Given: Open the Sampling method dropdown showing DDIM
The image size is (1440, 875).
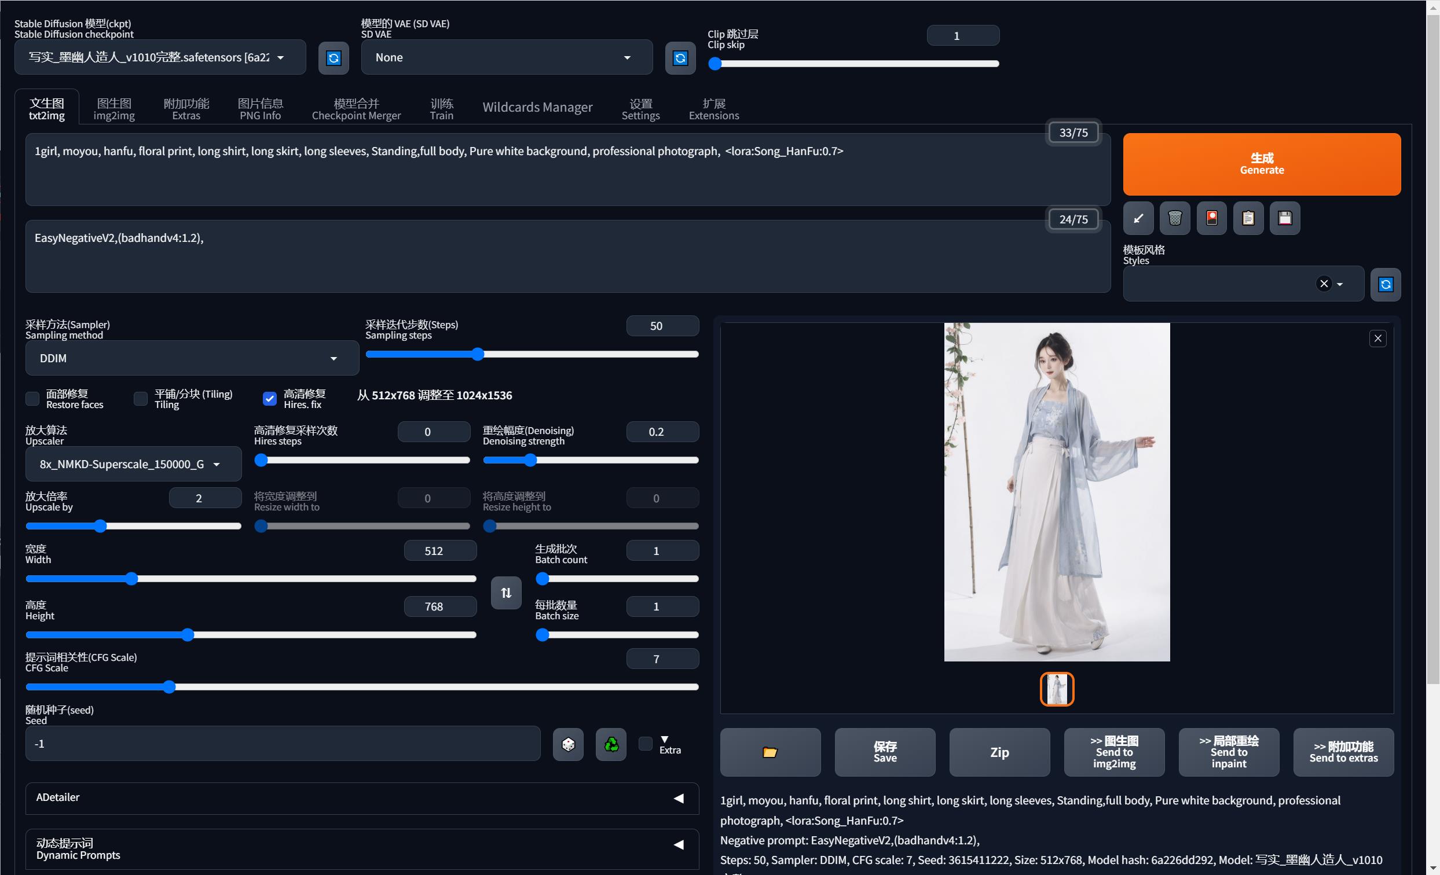Looking at the screenshot, I should (192, 358).
